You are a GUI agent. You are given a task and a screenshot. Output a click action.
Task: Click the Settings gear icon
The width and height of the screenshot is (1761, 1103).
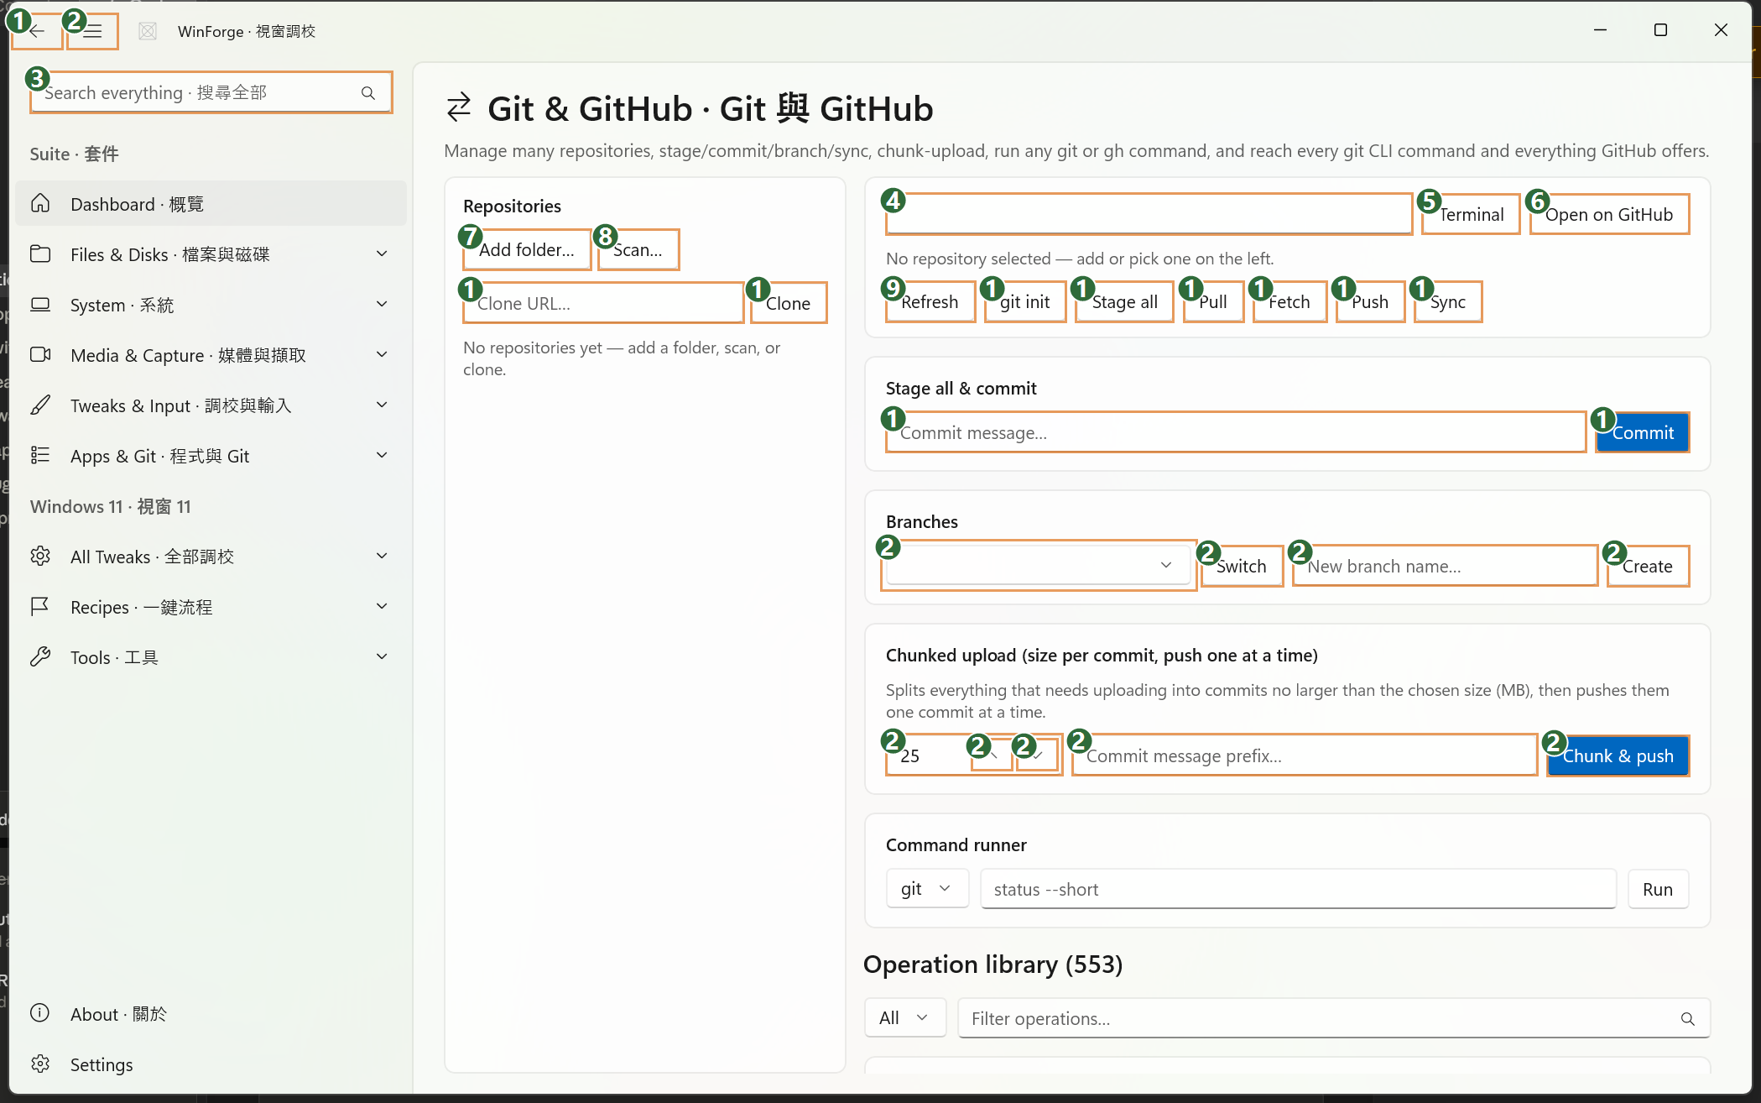coord(40,1064)
